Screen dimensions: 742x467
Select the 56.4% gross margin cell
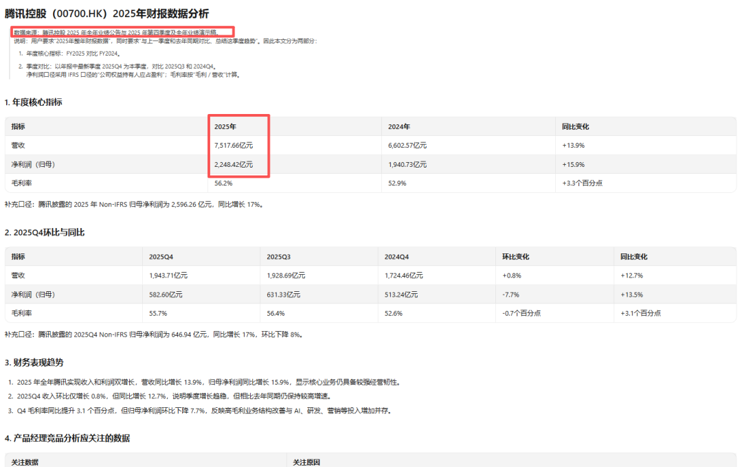(276, 313)
